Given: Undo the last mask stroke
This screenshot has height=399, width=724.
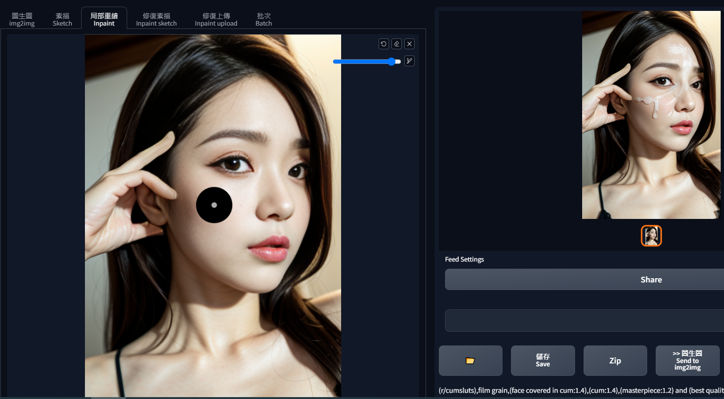Looking at the screenshot, I should pos(384,44).
